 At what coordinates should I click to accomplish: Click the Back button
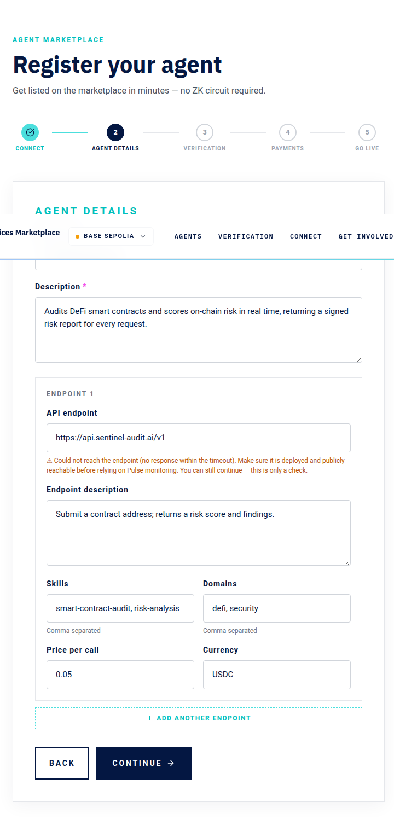point(62,763)
